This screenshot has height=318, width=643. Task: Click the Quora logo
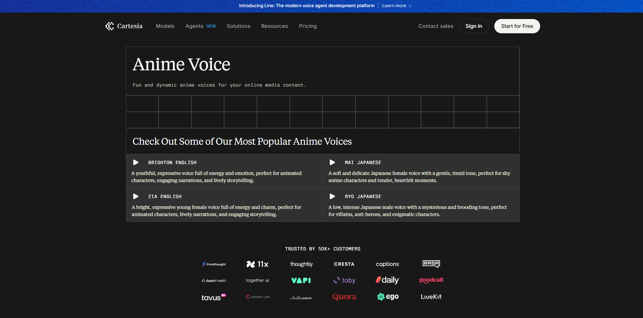click(344, 296)
